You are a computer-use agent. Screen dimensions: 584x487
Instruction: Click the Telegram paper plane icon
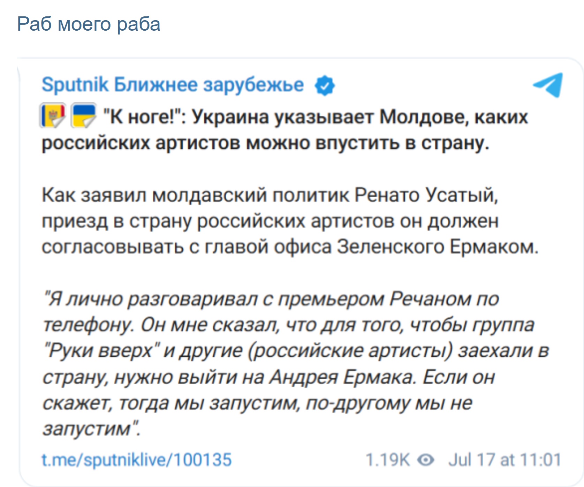point(548,85)
